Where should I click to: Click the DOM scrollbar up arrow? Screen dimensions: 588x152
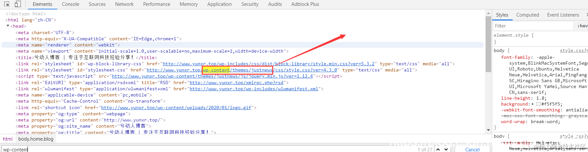coord(488,13)
